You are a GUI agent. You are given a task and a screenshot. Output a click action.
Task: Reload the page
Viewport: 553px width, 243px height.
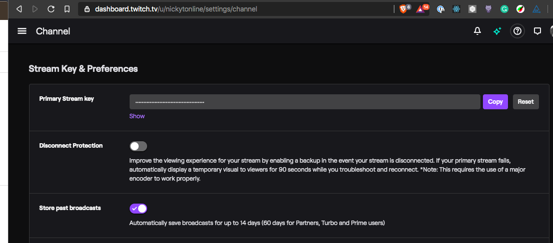pyautogui.click(x=51, y=9)
